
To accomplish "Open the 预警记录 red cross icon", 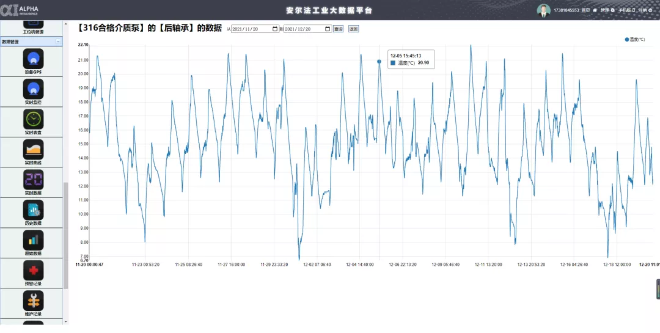I will coord(33,270).
